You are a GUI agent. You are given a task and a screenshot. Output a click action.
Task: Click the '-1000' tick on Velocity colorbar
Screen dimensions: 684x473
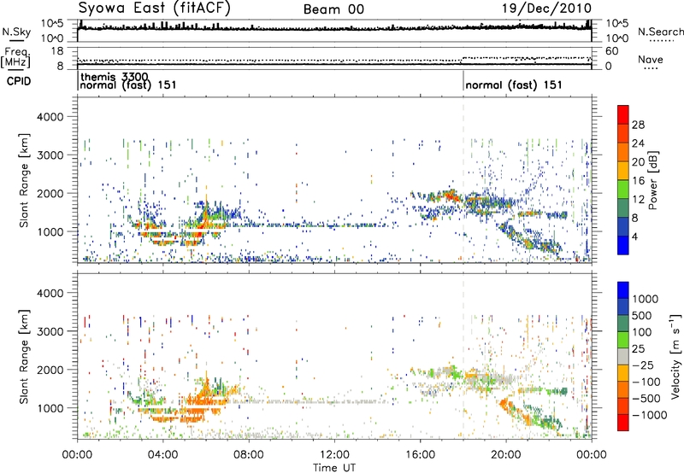coord(650,415)
